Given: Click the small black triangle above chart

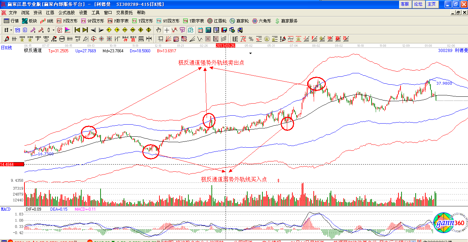Looking at the screenshot, I should [x=251, y=53].
